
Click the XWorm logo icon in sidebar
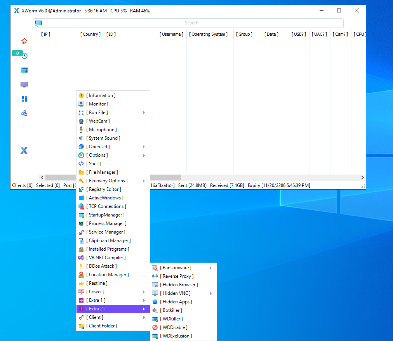point(24,151)
